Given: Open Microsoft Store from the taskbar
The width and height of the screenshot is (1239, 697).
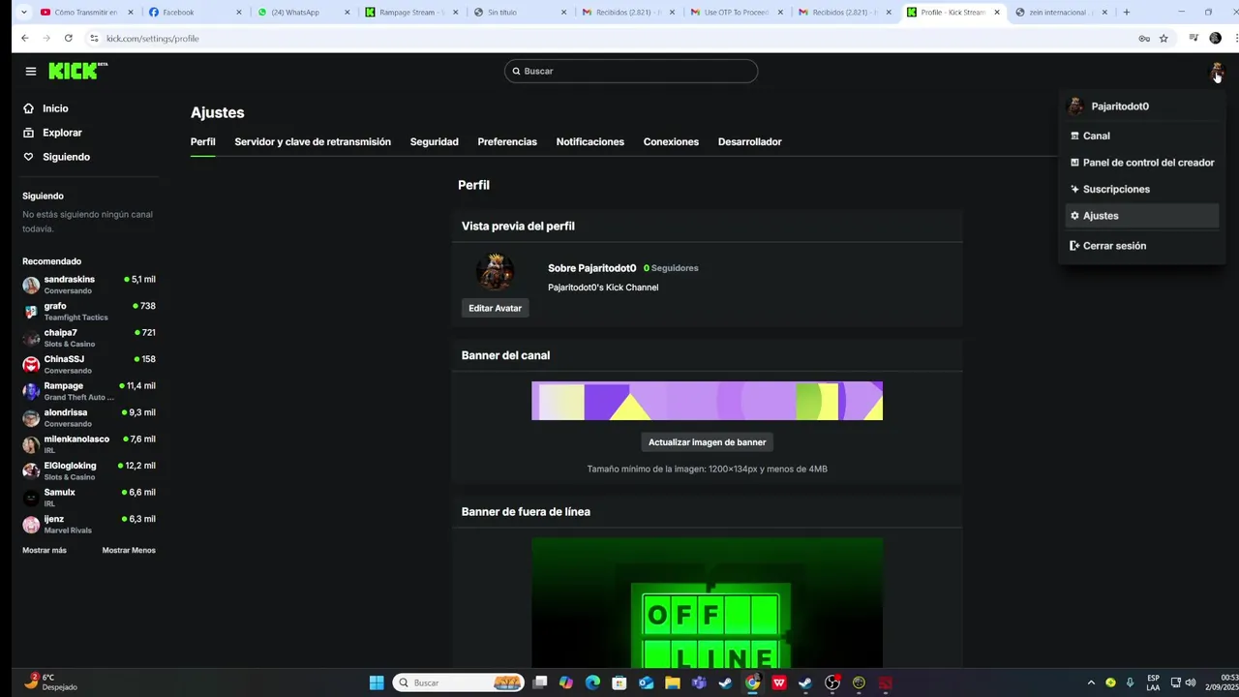Looking at the screenshot, I should click(x=619, y=682).
